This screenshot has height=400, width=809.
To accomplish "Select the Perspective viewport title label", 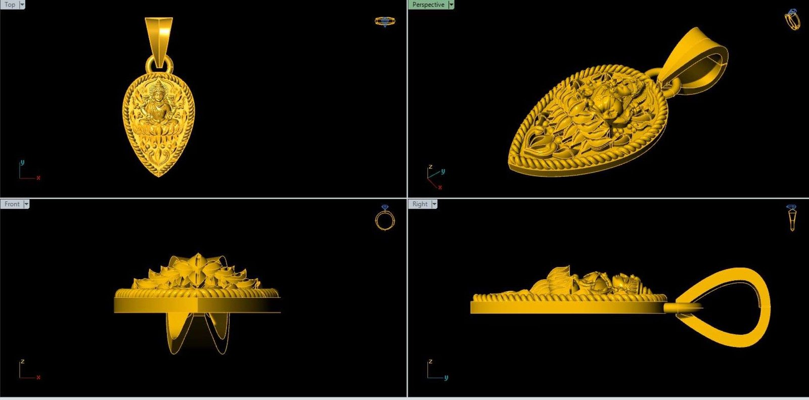I will (x=428, y=5).
